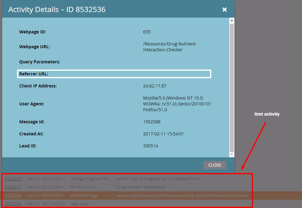Click the dialog vertical scrollbar thumb
Image resolution: width=302 pixels, height=208 pixels.
click(232, 88)
